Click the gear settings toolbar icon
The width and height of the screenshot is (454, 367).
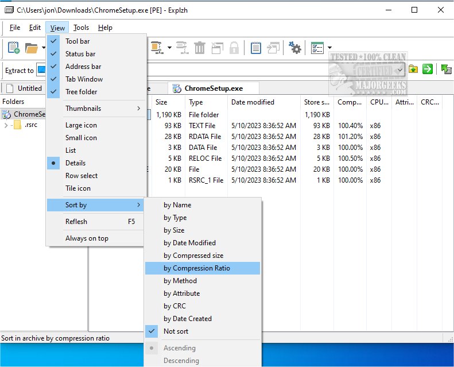click(x=295, y=48)
